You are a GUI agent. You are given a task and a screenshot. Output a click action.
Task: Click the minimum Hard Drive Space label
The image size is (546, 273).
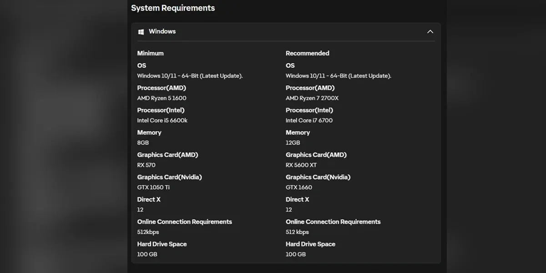coord(162,244)
